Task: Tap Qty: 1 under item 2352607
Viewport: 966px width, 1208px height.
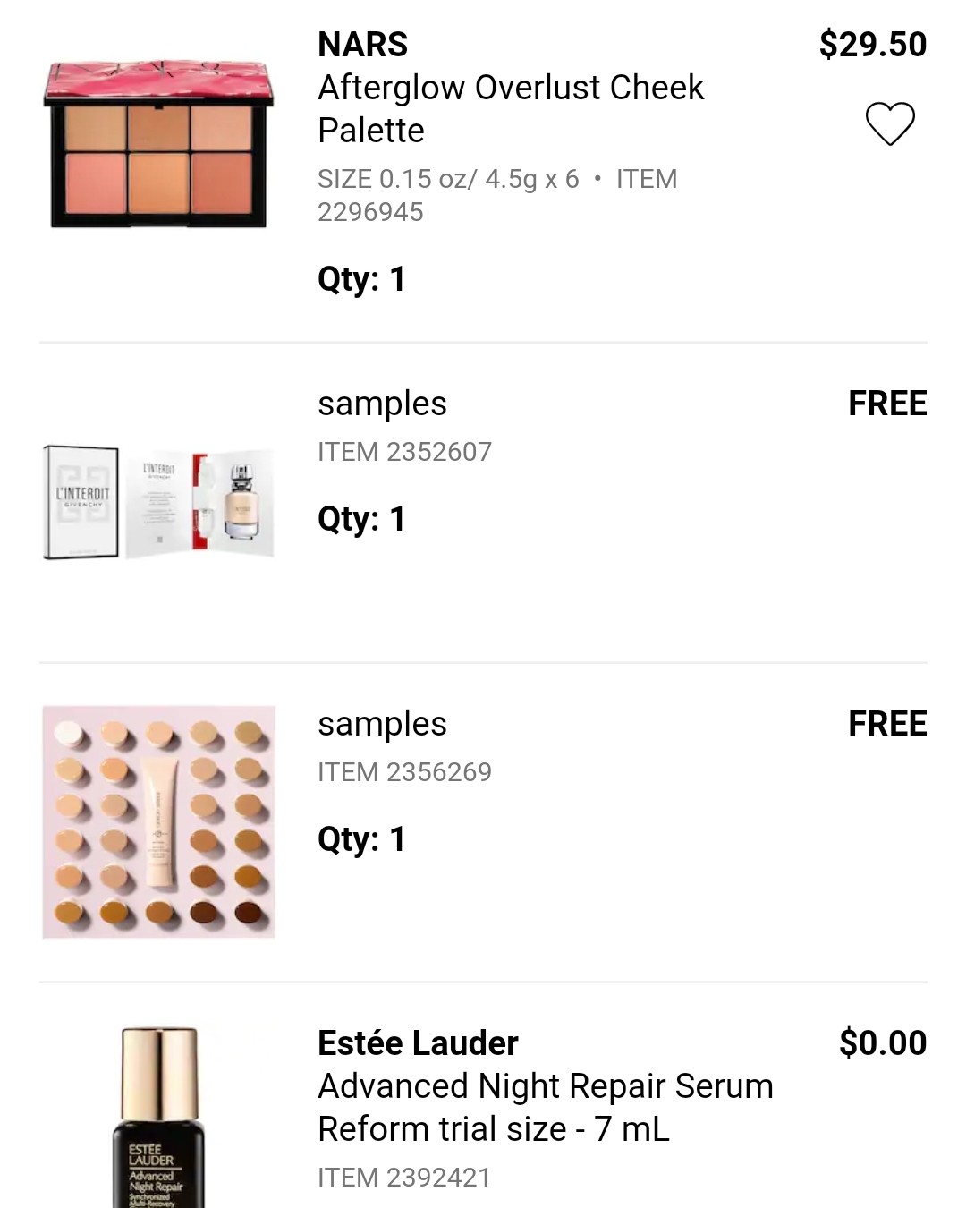Action: [361, 519]
